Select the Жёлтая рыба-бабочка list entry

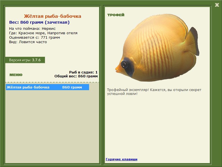coord(47,87)
